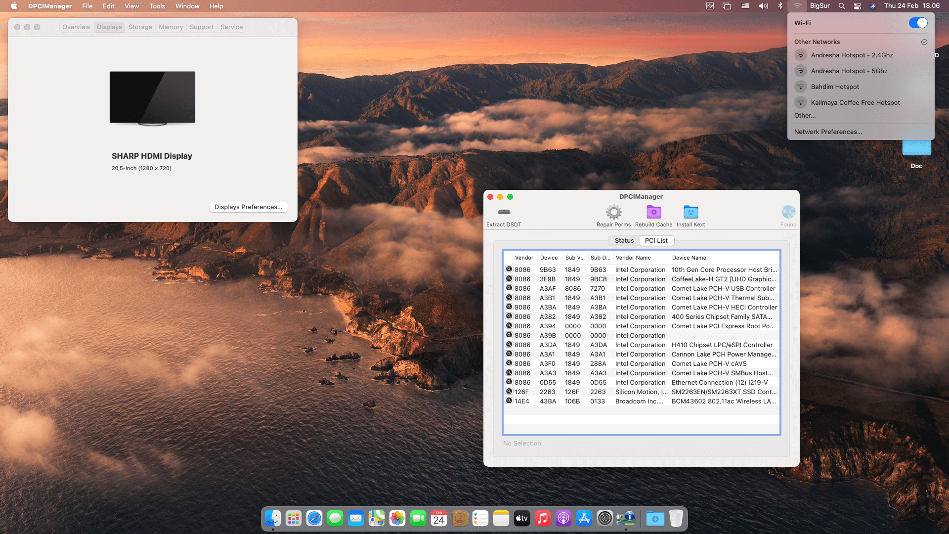The width and height of the screenshot is (949, 534).
Task: Click the Rebuild Cache icon
Action: [x=653, y=212]
